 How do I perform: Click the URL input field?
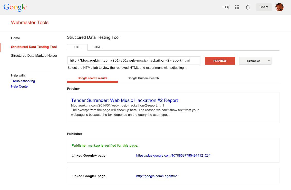click(134, 61)
